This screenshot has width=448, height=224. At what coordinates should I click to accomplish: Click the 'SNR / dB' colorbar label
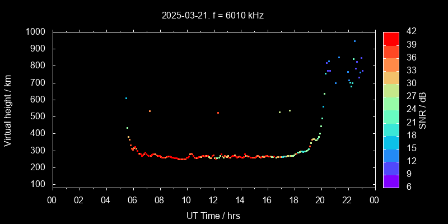click(423, 109)
